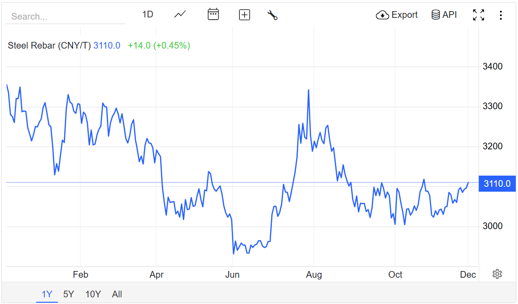518x304 pixels.
Task: Toggle fullscreen chart view
Action: (478, 15)
